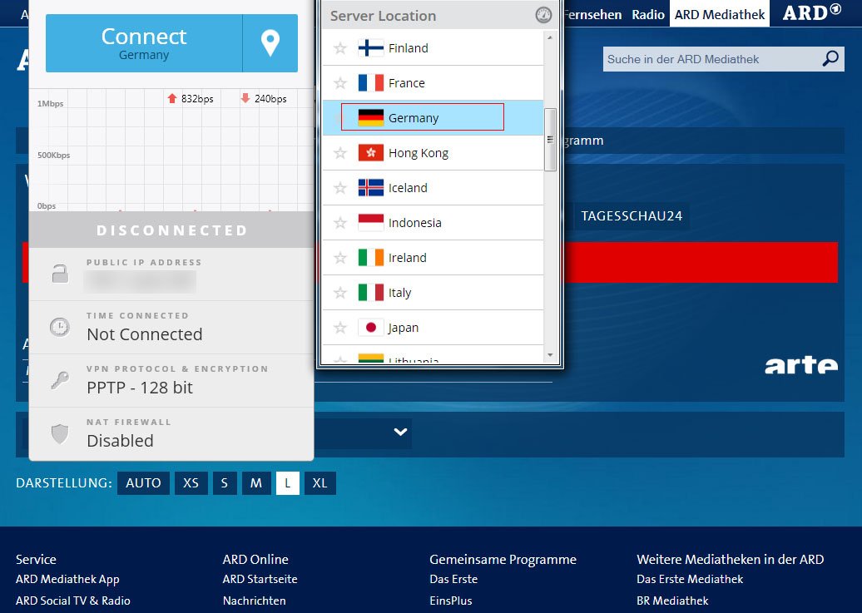Toggle the France favorite star
862x613 pixels.
[x=340, y=83]
